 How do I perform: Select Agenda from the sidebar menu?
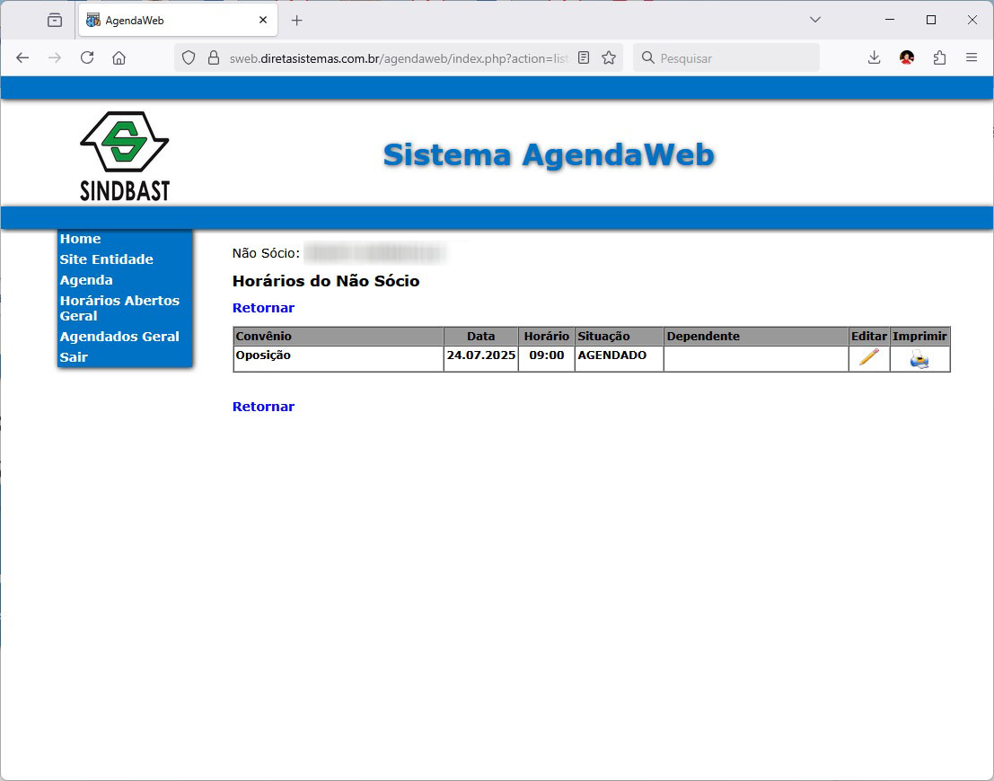pyautogui.click(x=86, y=280)
